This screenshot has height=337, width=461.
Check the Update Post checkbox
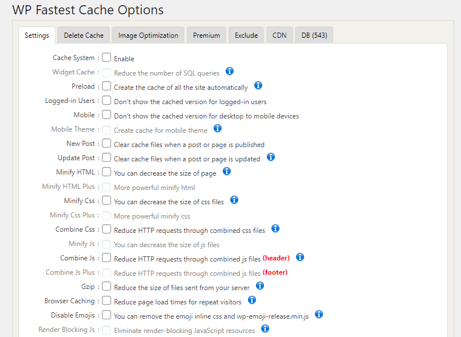[x=107, y=157]
